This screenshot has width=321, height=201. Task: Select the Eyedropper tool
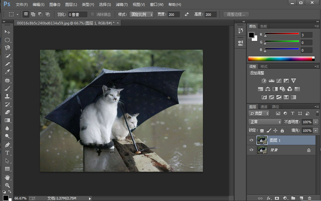coord(7,72)
